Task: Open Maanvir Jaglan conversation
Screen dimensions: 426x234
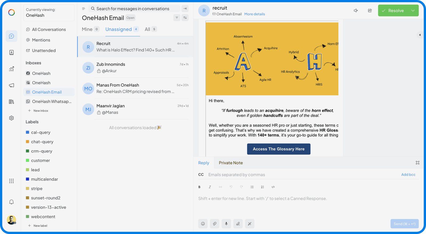Action: [x=136, y=109]
